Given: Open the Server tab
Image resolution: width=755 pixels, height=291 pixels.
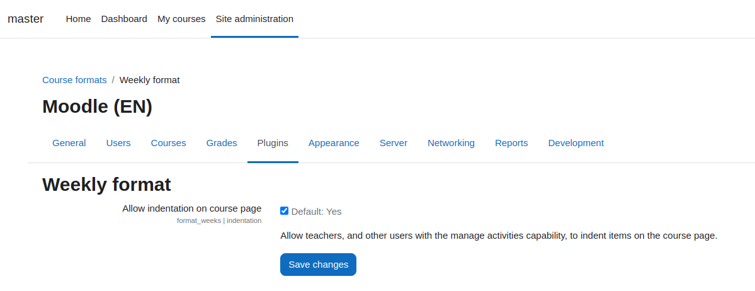Looking at the screenshot, I should 394,143.
